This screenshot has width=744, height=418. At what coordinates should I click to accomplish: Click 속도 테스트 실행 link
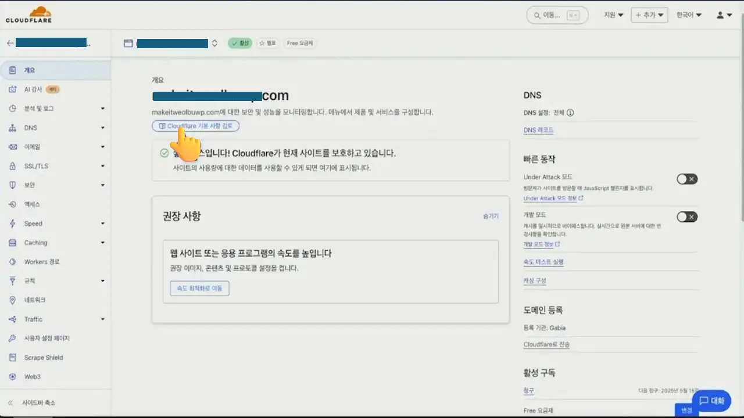543,262
